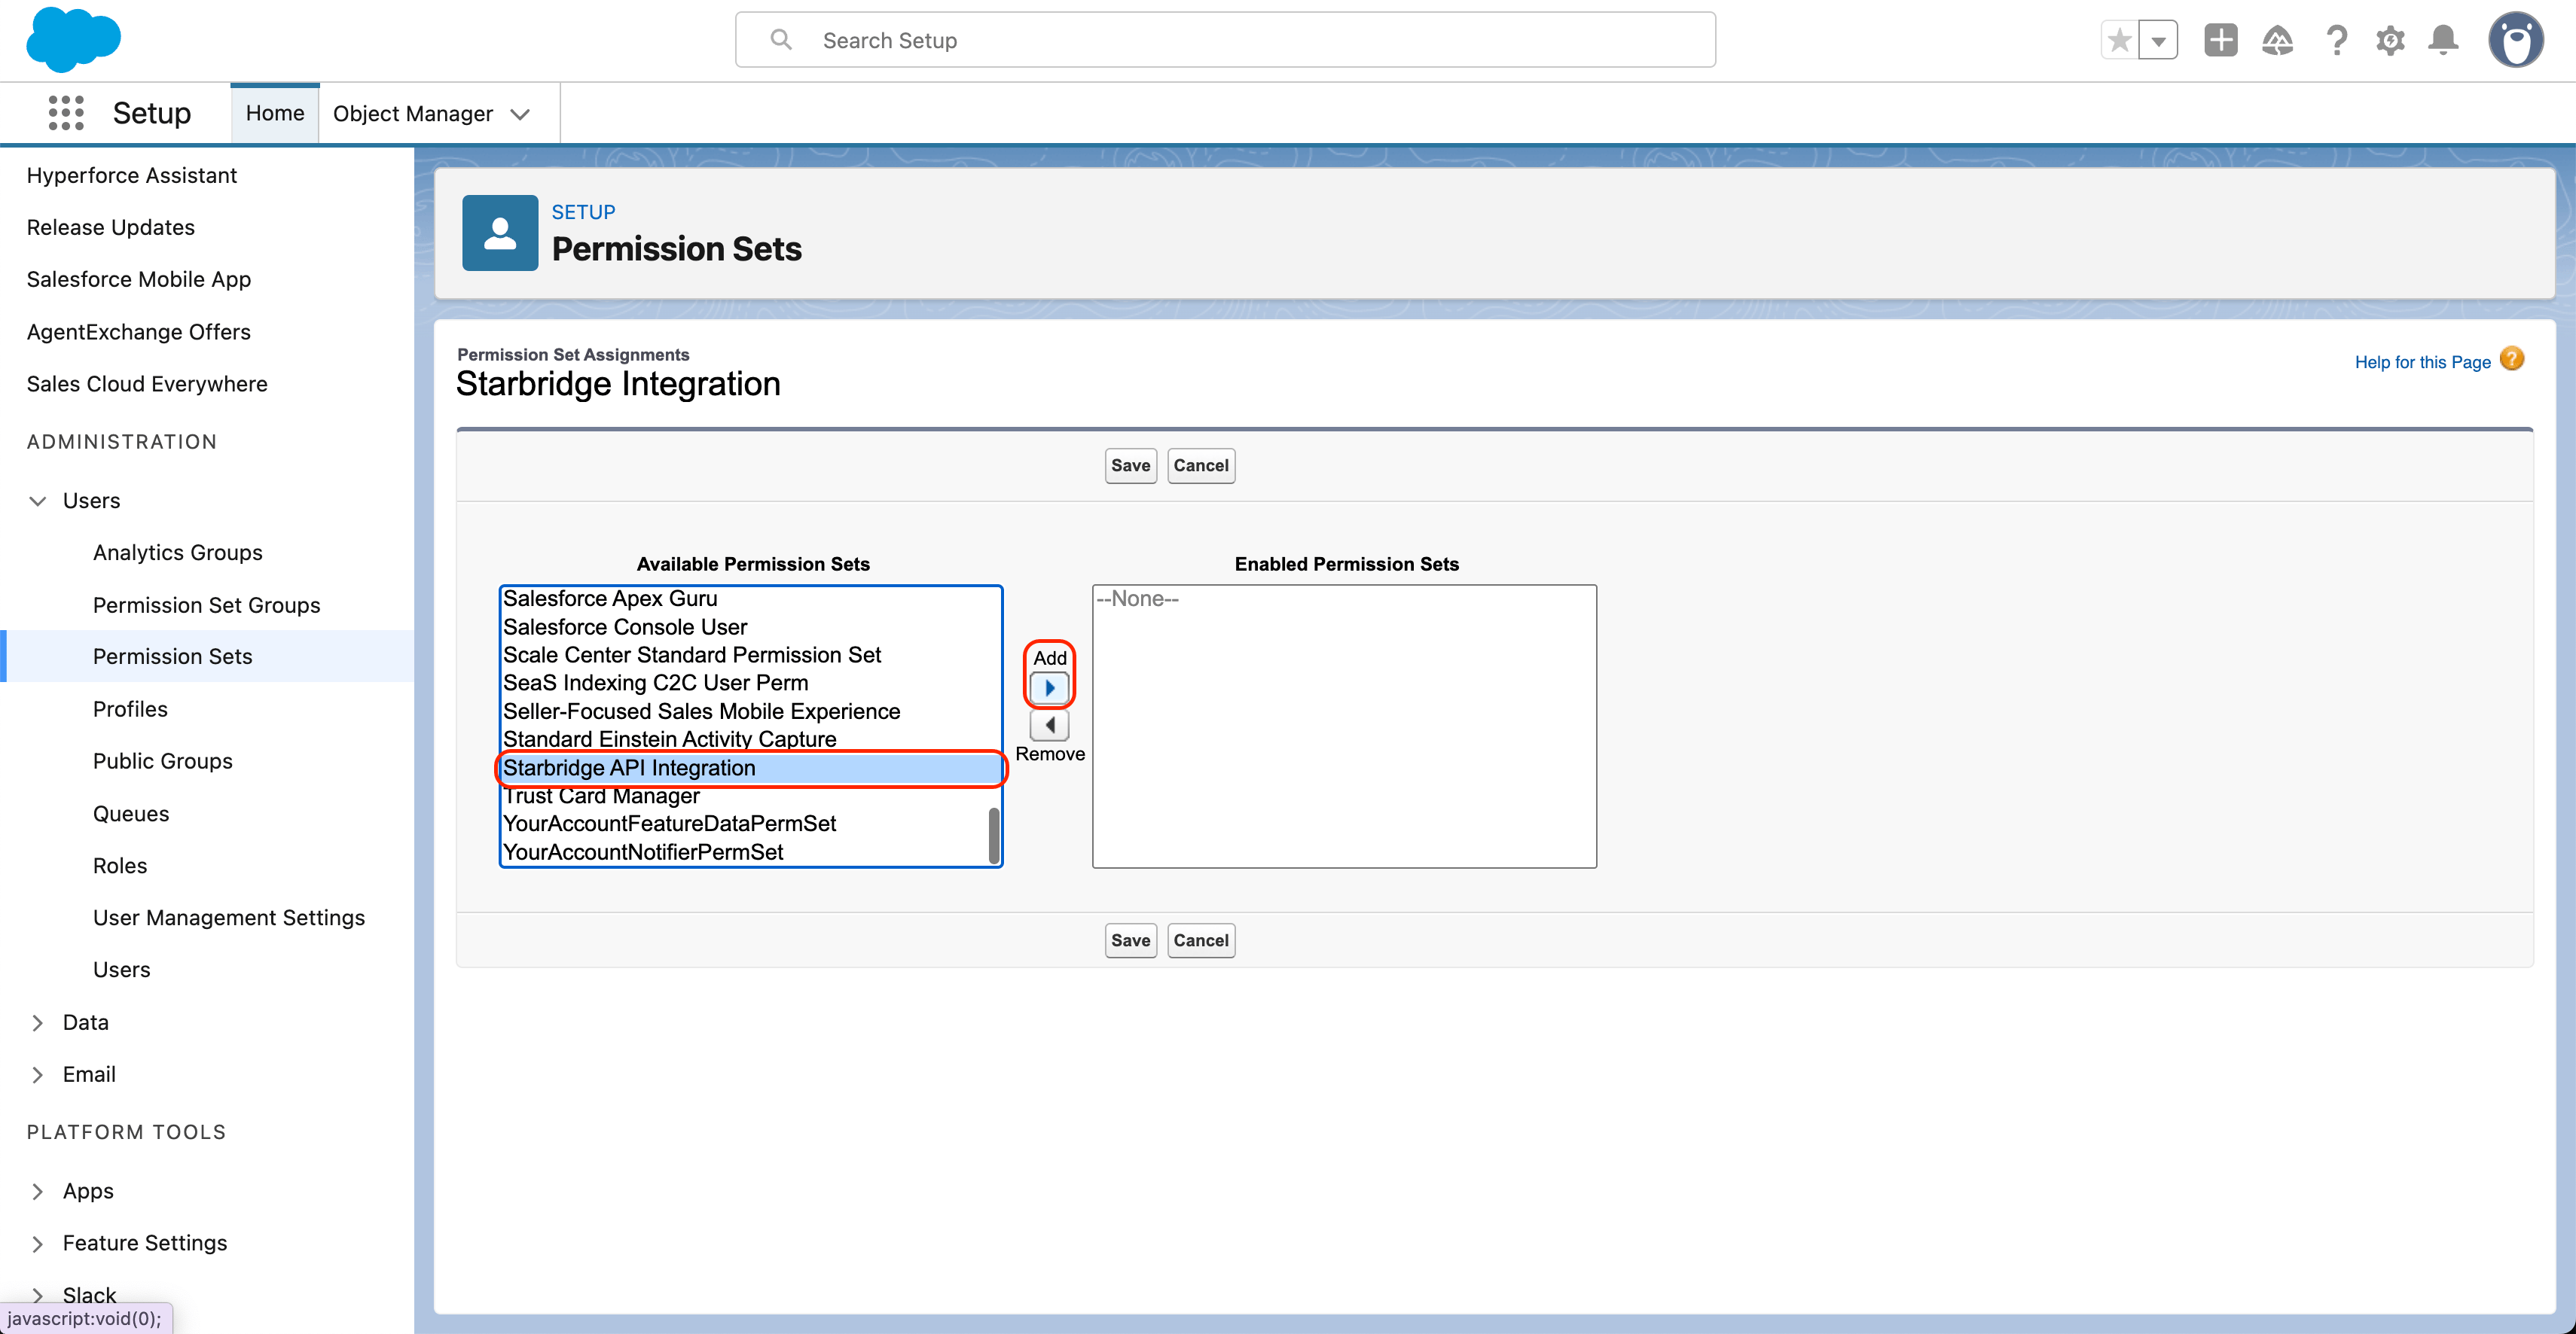Image resolution: width=2576 pixels, height=1334 pixels.
Task: Open Hyperforce Assistant in the sidebar
Action: point(132,175)
